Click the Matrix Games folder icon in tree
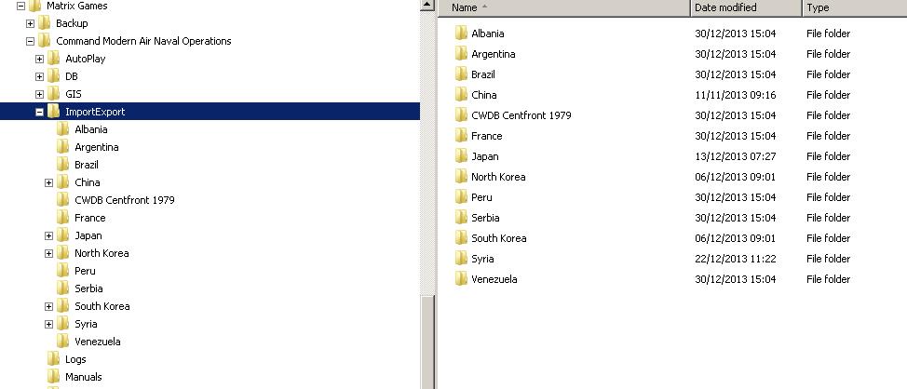Screen dimensions: 907x389 pos(34,6)
